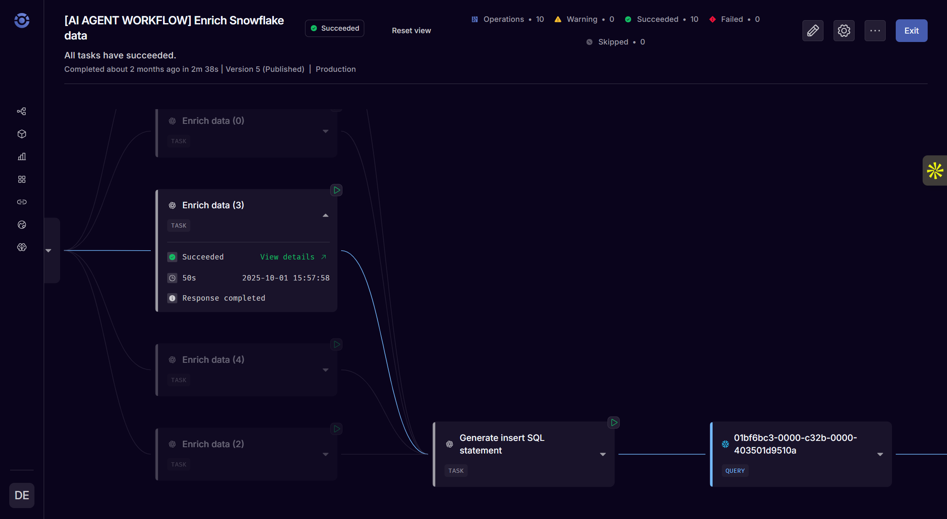Click the pencil edit workflow icon

click(813, 31)
